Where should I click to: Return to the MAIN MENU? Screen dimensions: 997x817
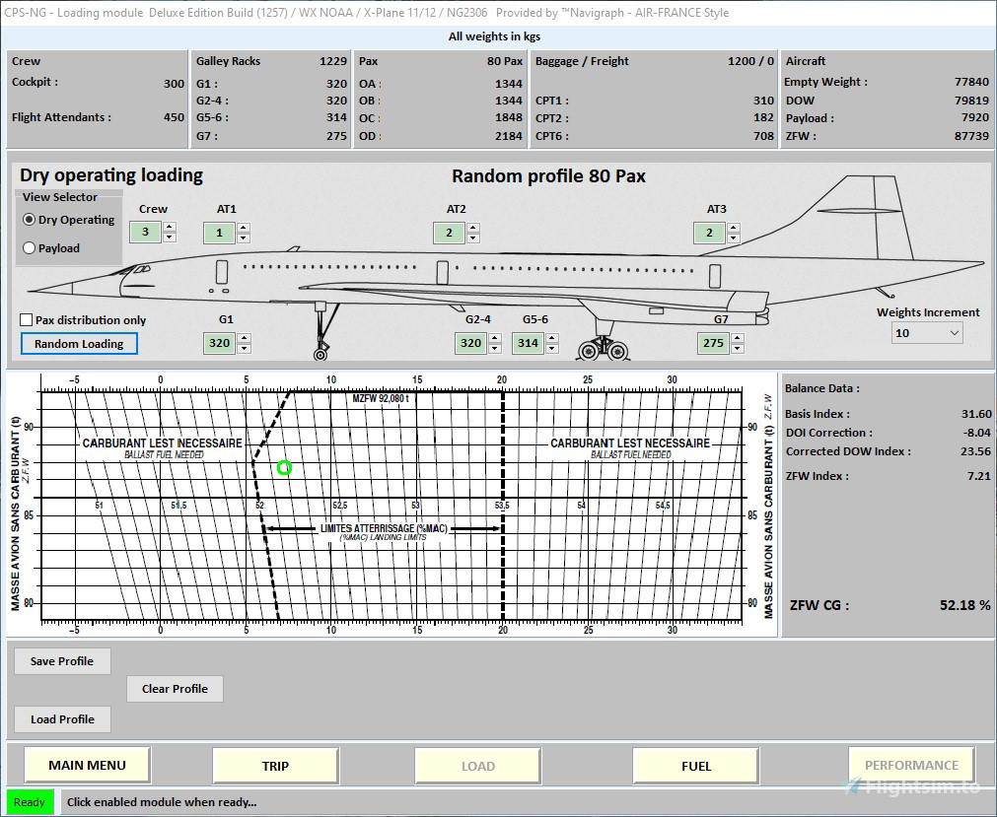[x=86, y=765]
